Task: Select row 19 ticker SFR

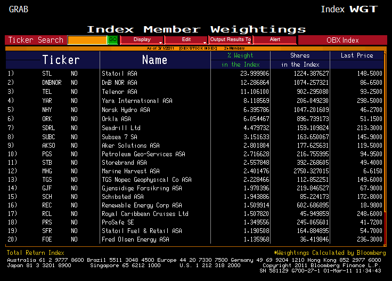Action: pos(47,231)
